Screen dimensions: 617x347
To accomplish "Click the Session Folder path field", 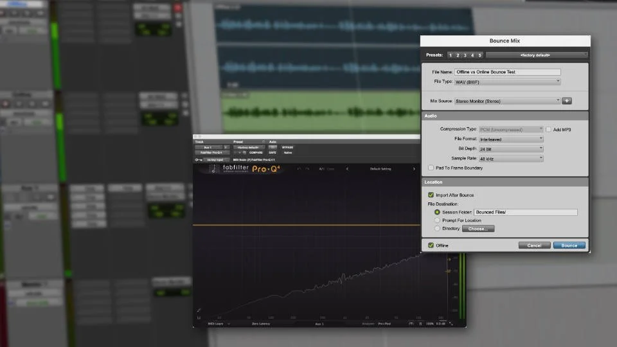I will click(x=526, y=212).
